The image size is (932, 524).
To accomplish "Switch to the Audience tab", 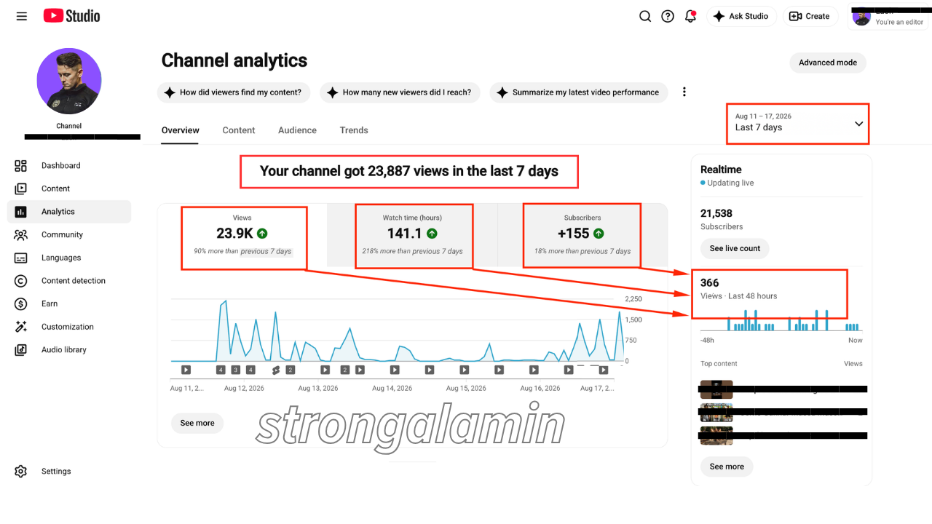I will [x=297, y=130].
